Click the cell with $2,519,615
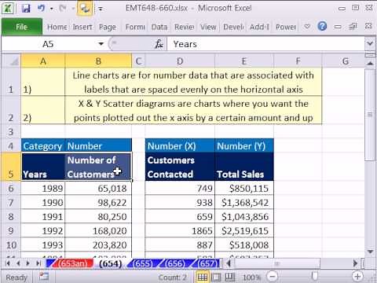This screenshot has height=283, width=377. pos(244,230)
